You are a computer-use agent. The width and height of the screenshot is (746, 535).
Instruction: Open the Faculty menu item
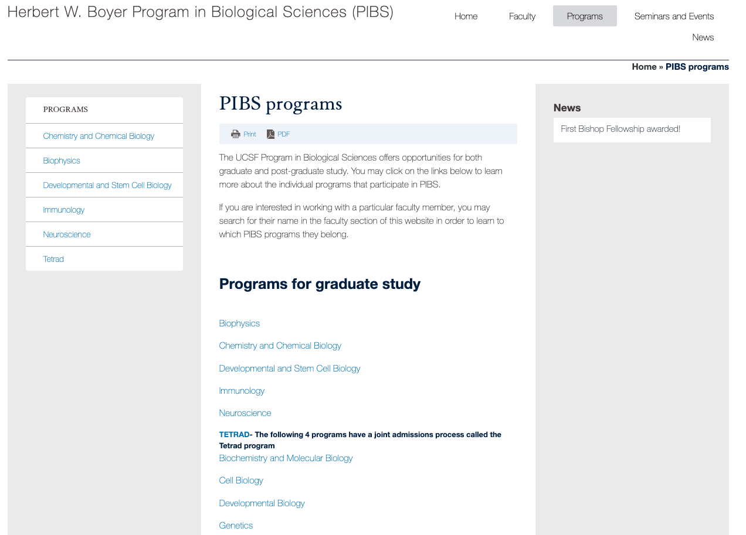[522, 16]
